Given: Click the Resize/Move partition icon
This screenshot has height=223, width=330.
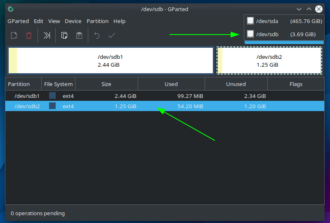Looking at the screenshot, I should (x=47, y=35).
